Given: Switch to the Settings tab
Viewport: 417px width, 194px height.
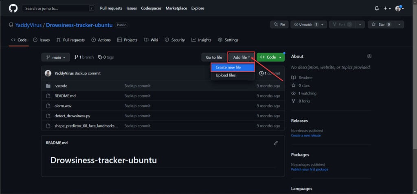Looking at the screenshot, I should pyautogui.click(x=228, y=40).
